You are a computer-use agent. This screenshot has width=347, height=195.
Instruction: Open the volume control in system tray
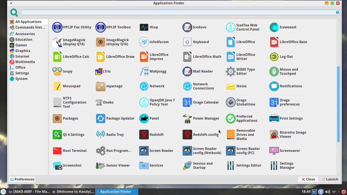tap(327, 192)
